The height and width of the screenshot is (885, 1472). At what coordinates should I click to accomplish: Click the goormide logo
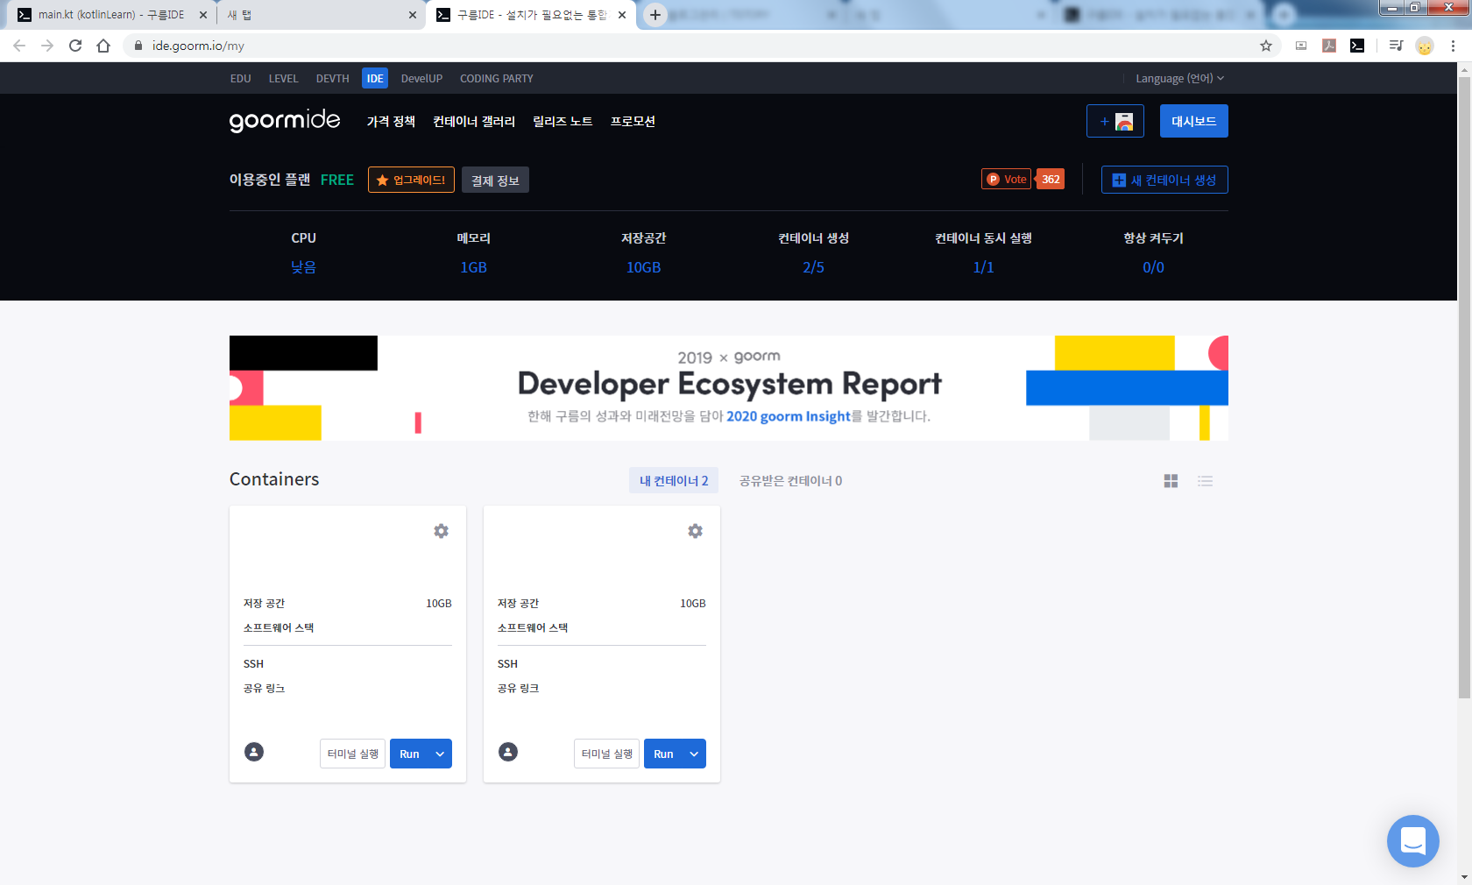[x=285, y=121]
